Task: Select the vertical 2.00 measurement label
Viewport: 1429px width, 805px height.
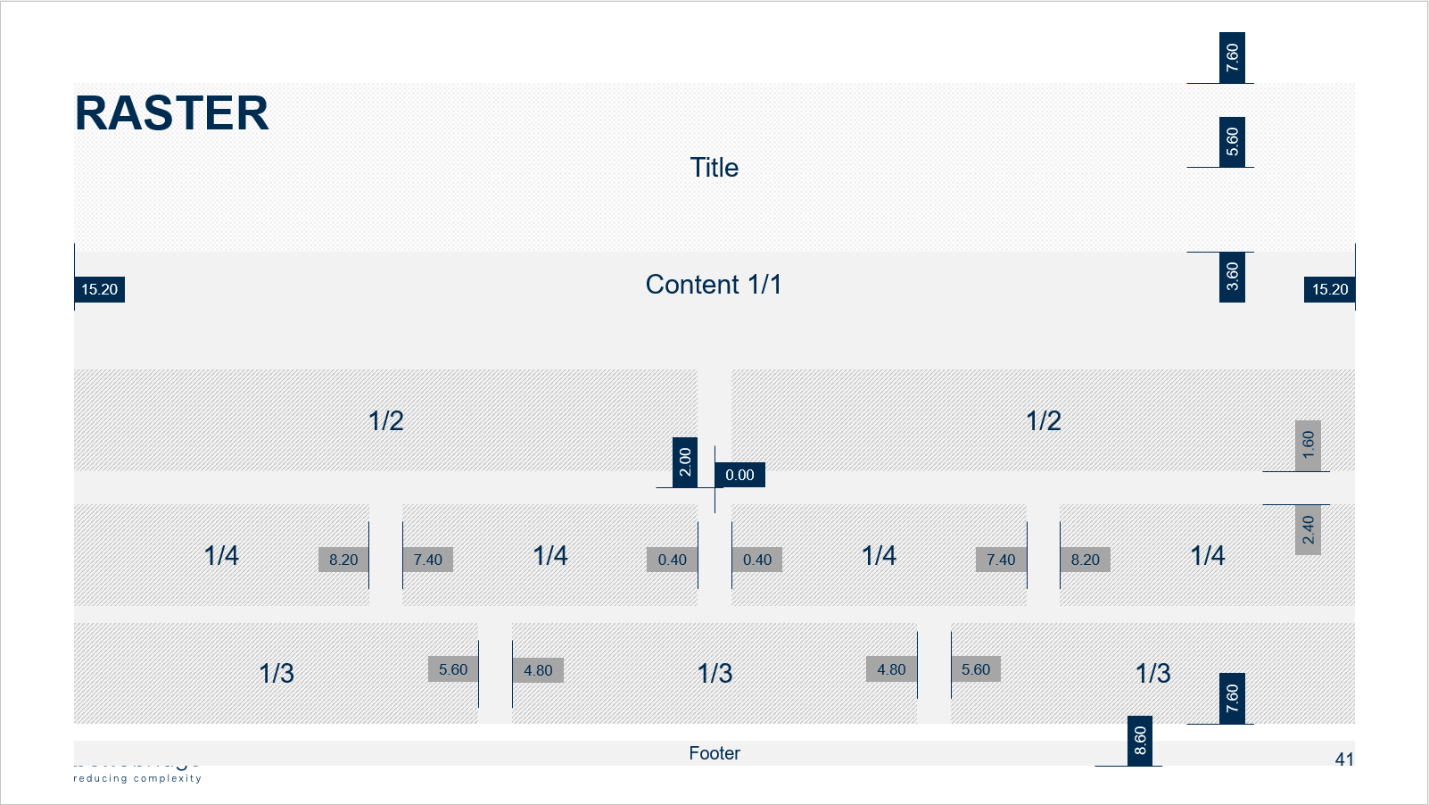Action: click(685, 462)
